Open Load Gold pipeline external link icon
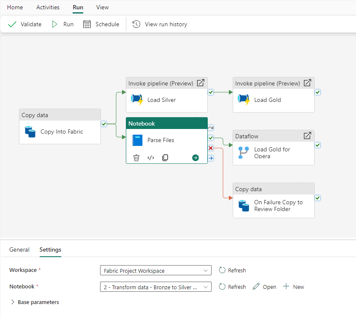This screenshot has height=318, width=356. click(308, 83)
